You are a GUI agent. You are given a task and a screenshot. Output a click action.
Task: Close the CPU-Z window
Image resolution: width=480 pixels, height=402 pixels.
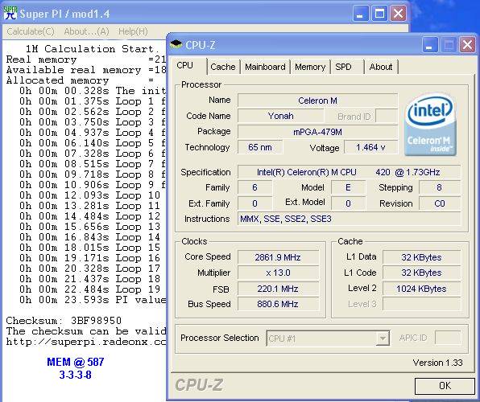(467, 45)
